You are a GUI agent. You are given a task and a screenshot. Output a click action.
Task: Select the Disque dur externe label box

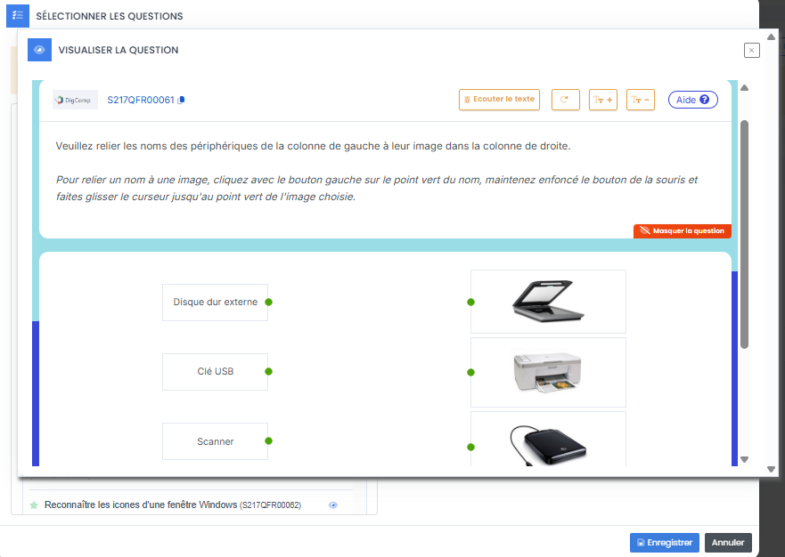pos(215,303)
